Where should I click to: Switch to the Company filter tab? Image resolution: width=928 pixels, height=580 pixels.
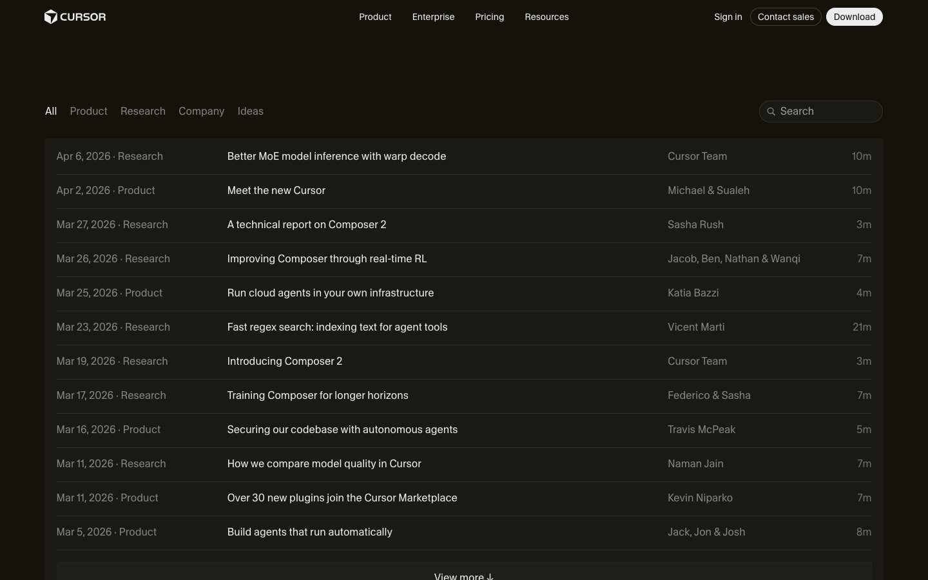(x=201, y=111)
